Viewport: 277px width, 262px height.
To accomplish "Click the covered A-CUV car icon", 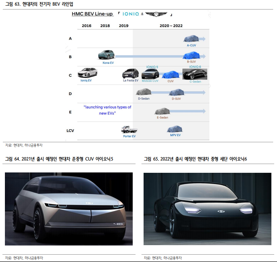I will pos(191,39).
